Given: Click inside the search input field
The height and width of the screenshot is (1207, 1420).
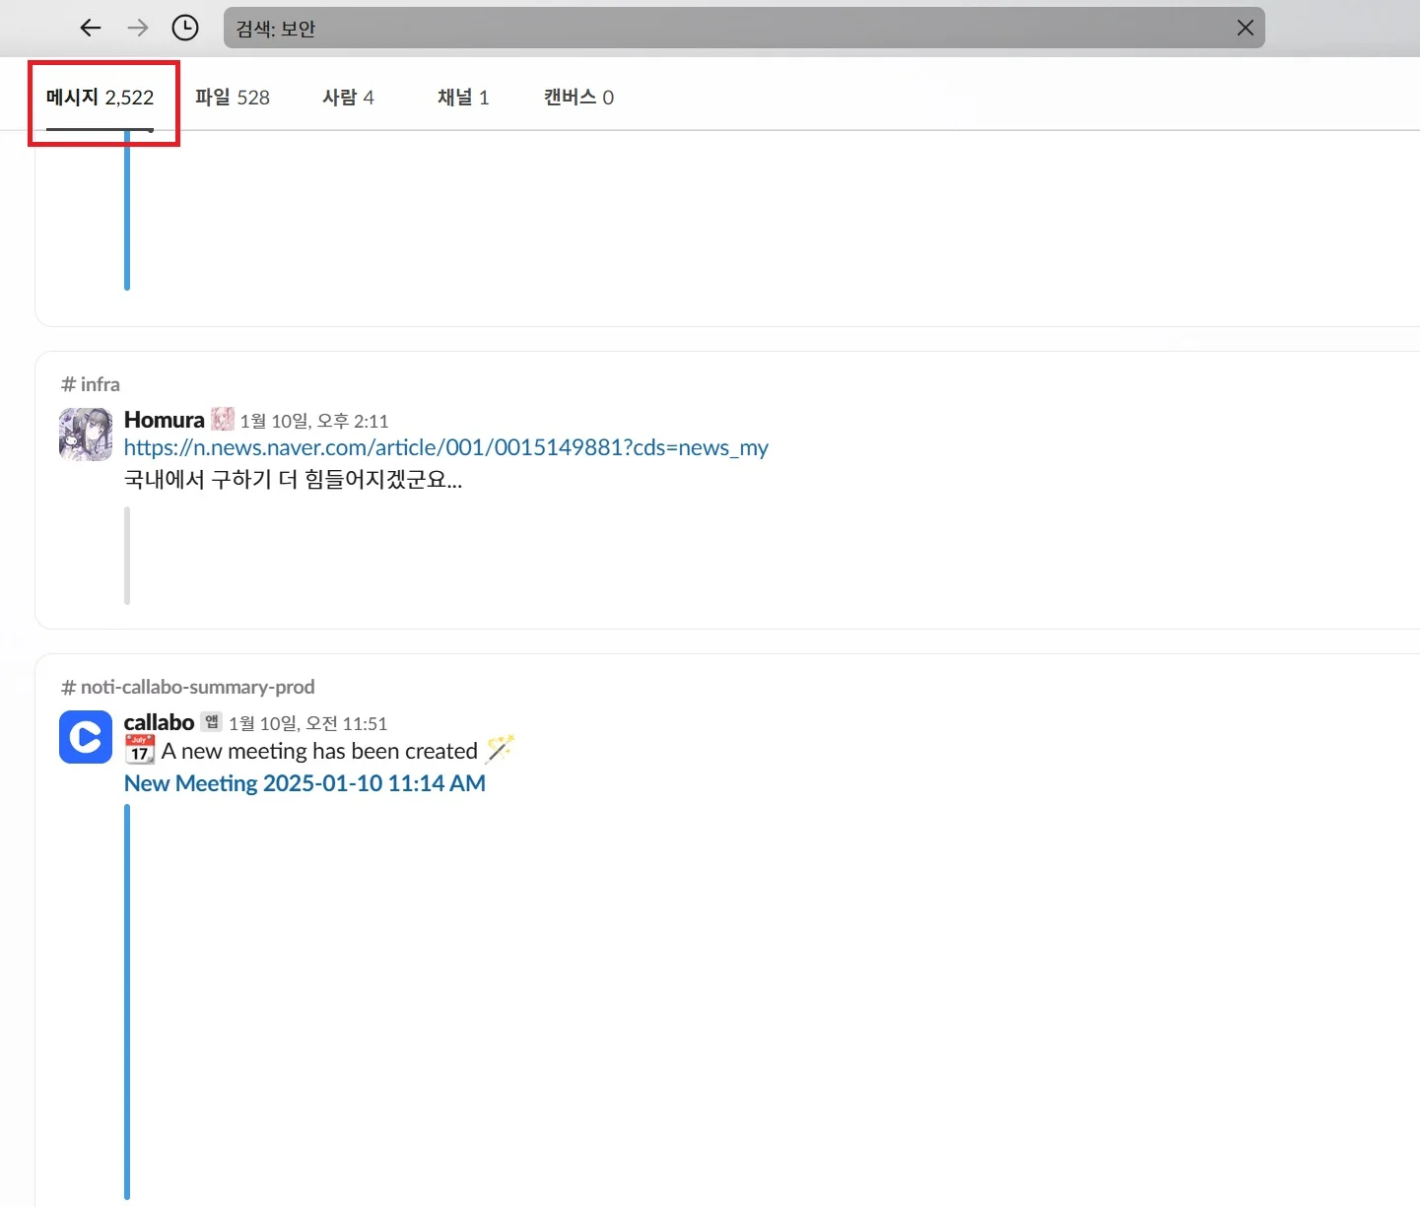Looking at the screenshot, I should click(x=690, y=28).
